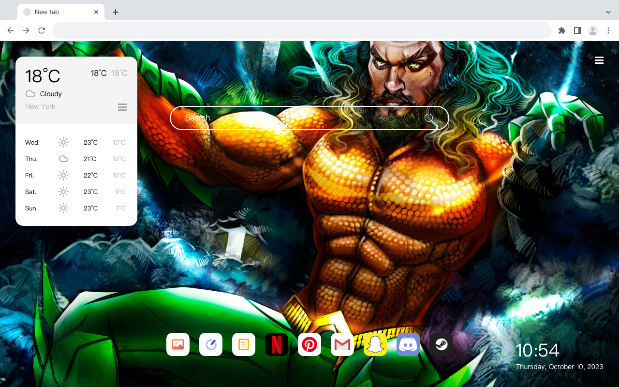Screen dimensions: 619x387
Task: Go back to the previous page
Action: pyautogui.click(x=11, y=30)
